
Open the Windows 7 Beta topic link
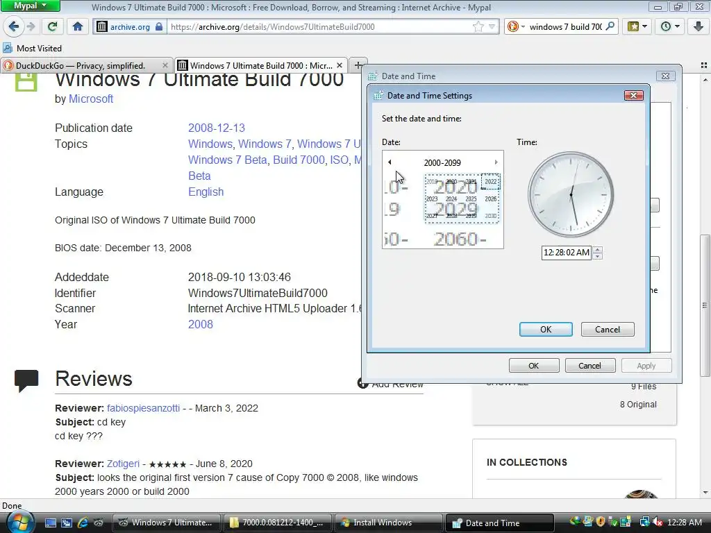coord(227,160)
